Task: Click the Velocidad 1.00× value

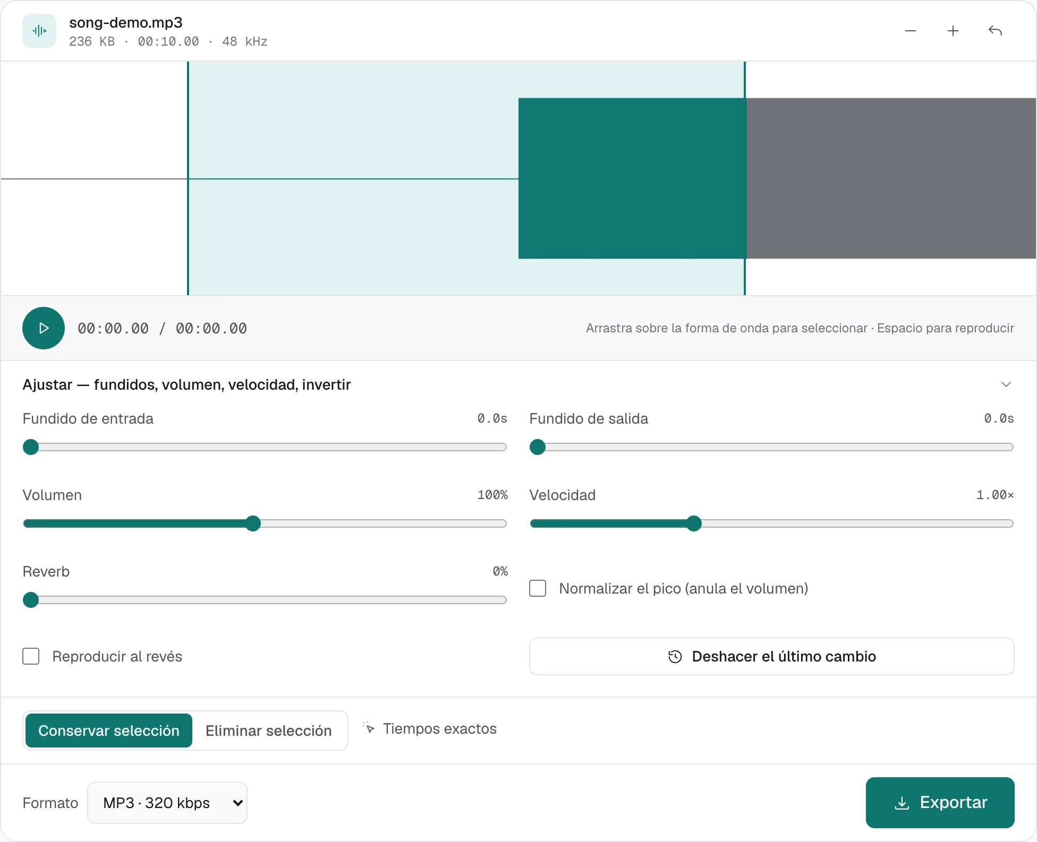Action: pyautogui.click(x=995, y=495)
